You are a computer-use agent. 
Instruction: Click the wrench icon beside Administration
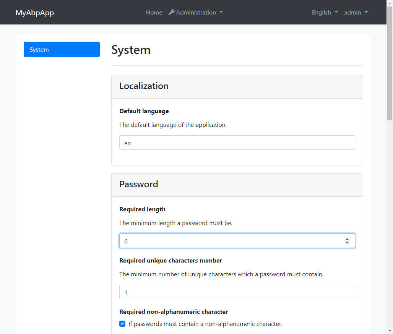(171, 12)
